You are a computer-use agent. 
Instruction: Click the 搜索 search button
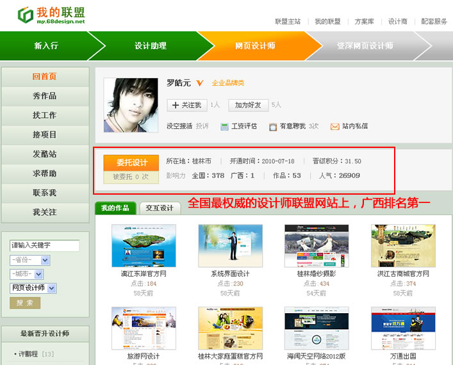coord(25,303)
